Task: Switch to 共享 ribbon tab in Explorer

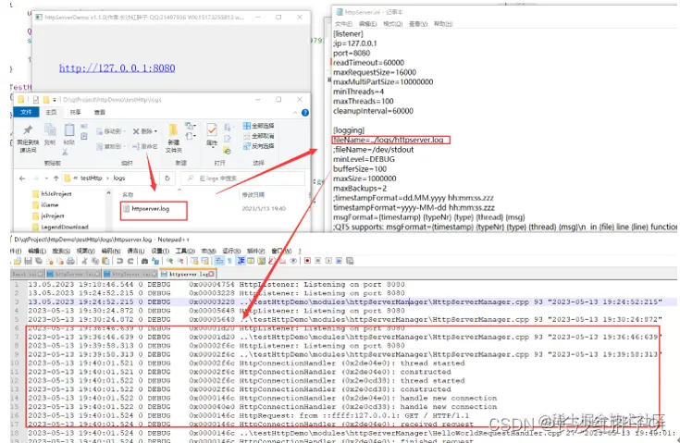Action: click(76, 112)
